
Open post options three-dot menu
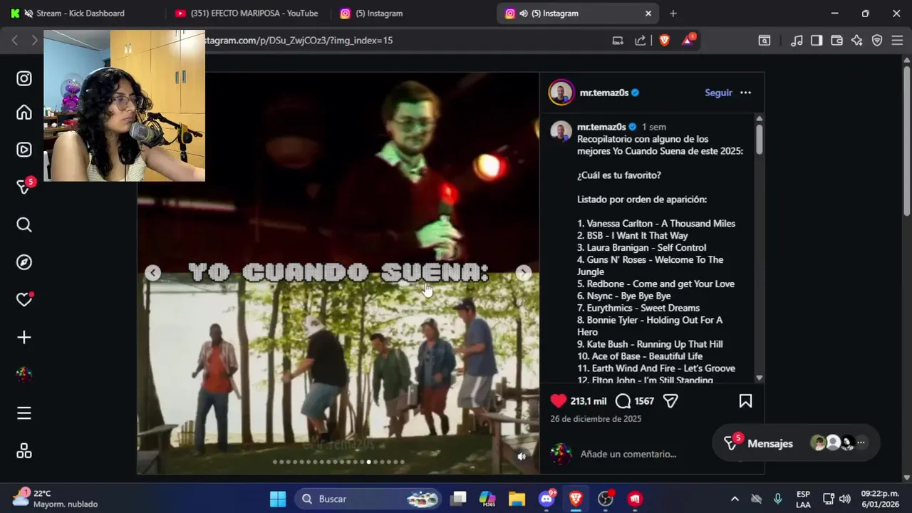745,93
